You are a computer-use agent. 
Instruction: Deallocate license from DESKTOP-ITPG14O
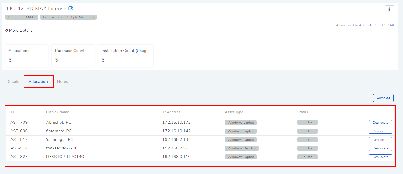[x=380, y=157]
